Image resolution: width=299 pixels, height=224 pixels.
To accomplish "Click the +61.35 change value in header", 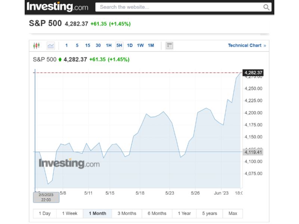I will click(99, 24).
